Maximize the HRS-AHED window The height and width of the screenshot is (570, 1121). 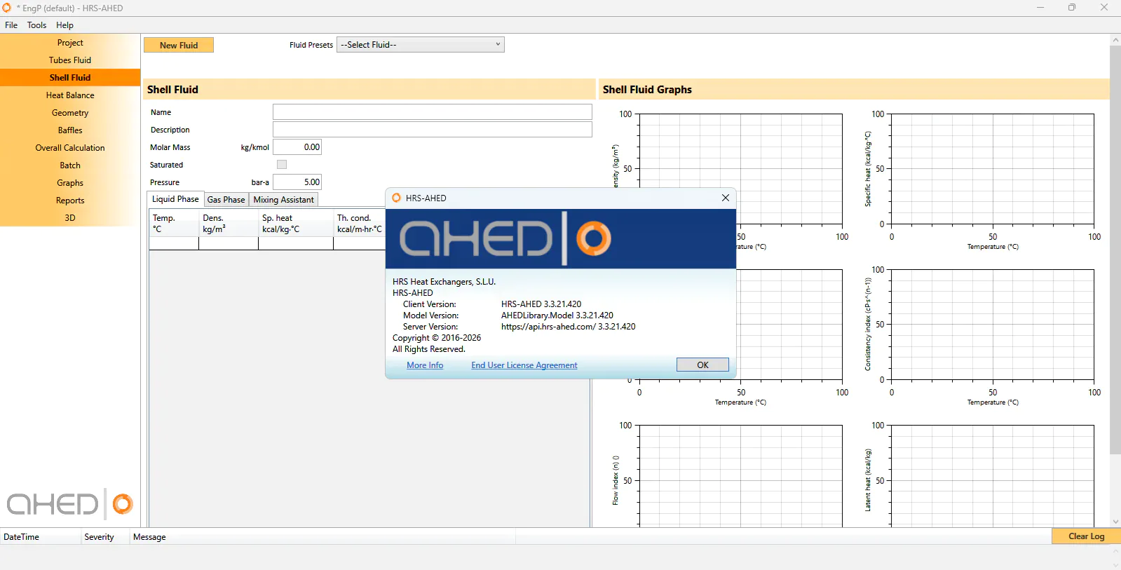point(1072,8)
